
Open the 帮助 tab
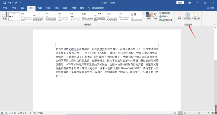click(82, 8)
